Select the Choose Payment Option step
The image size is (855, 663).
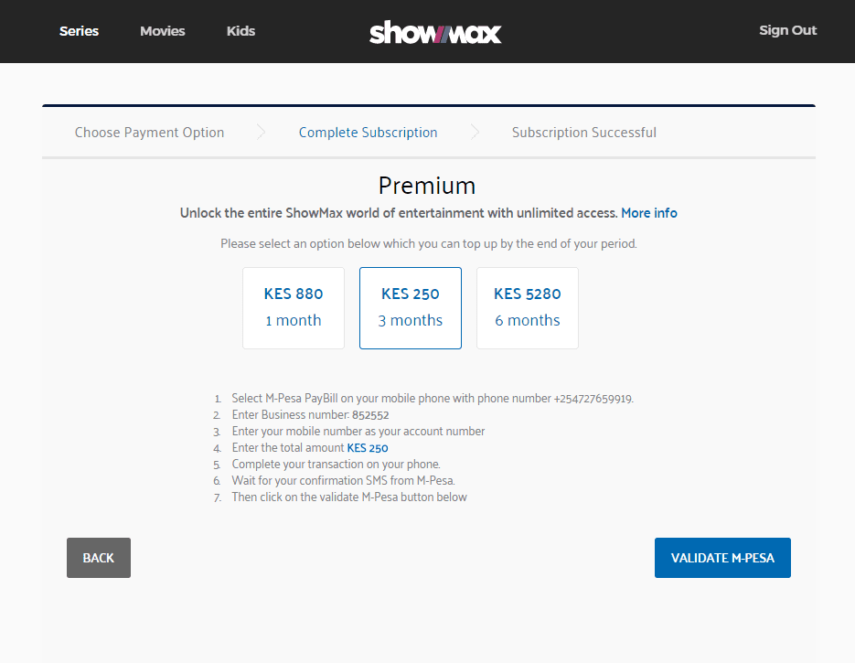click(149, 133)
